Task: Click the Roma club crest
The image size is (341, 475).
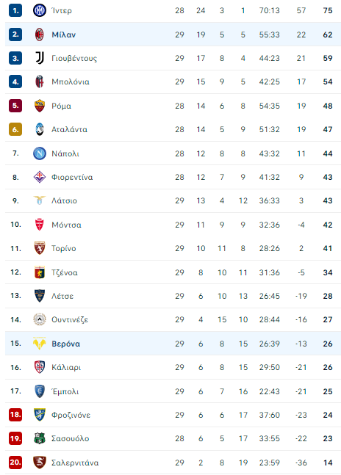Action: 40,106
